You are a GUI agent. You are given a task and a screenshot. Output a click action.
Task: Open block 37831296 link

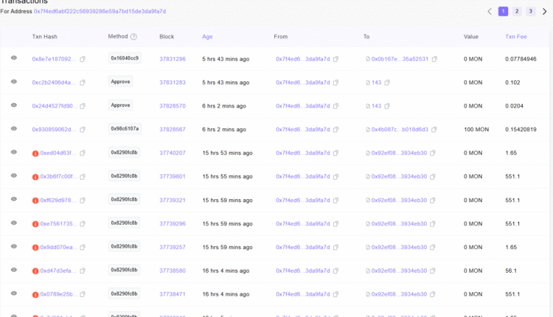(x=173, y=59)
